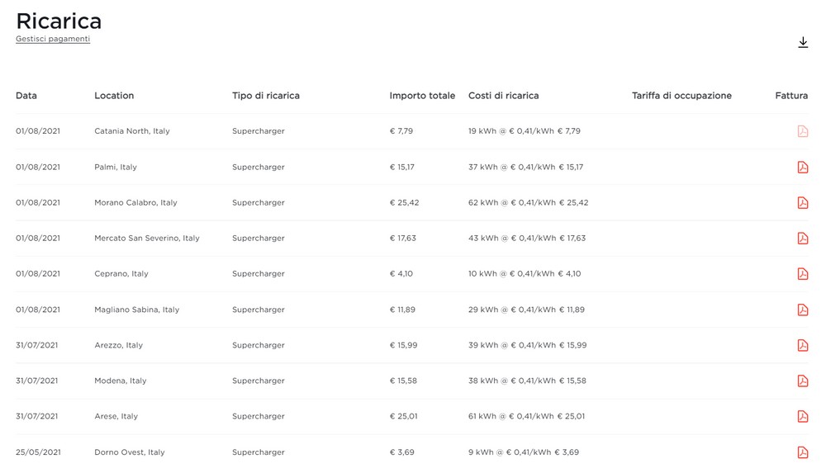This screenshot has height=473, width=826.
Task: View the PDF invoice for Arese
Action: (x=802, y=417)
